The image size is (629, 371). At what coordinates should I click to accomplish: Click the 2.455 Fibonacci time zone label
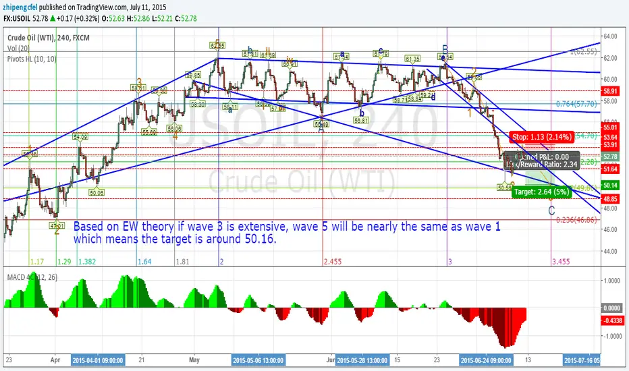[333, 262]
